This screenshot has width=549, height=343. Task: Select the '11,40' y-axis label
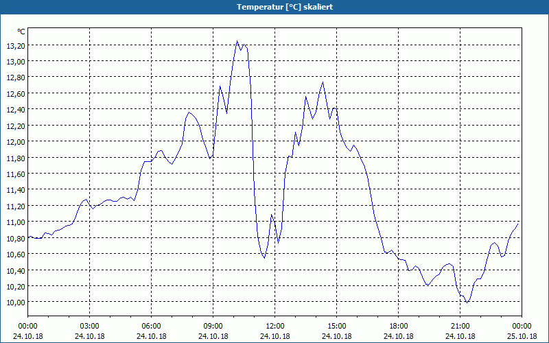click(16, 190)
